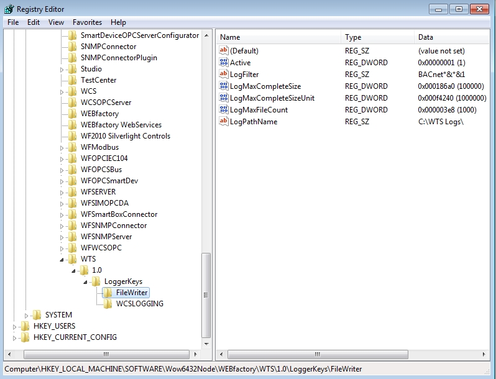The height and width of the screenshot is (379, 496).
Task: Click the WFModbus folder icon
Action: pyautogui.click(x=73, y=147)
